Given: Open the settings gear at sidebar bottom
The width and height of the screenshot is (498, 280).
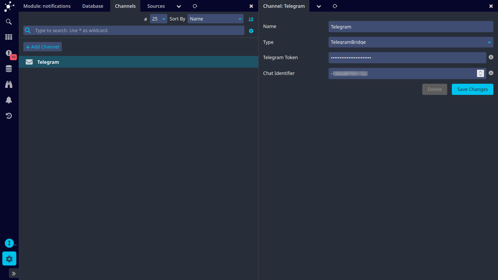Looking at the screenshot, I should pos(9,258).
